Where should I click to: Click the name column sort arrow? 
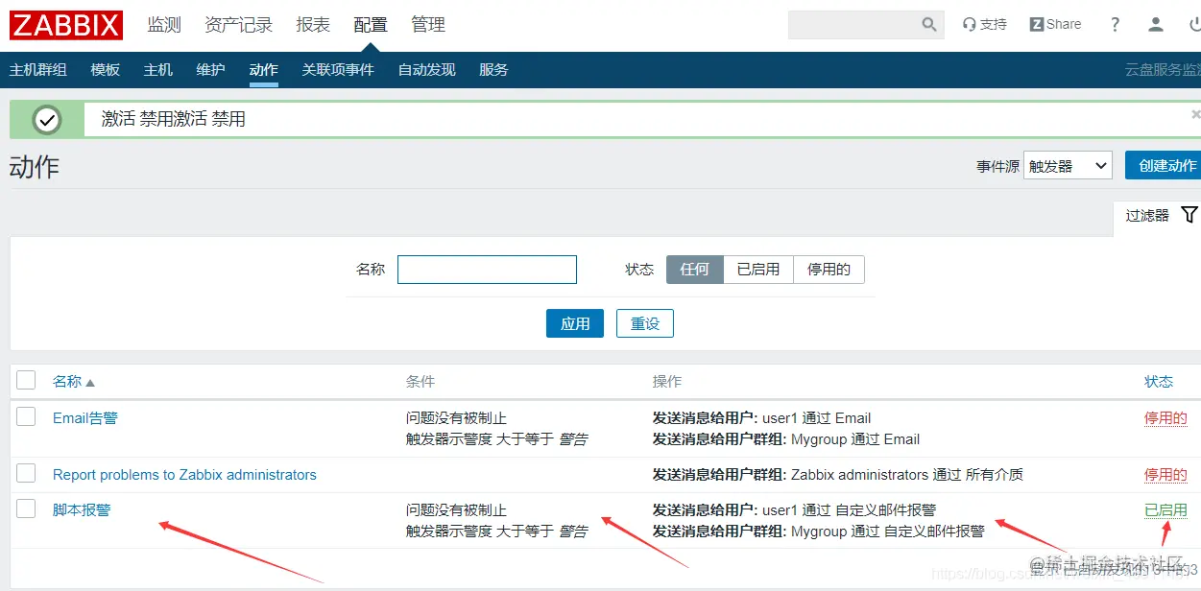90,382
